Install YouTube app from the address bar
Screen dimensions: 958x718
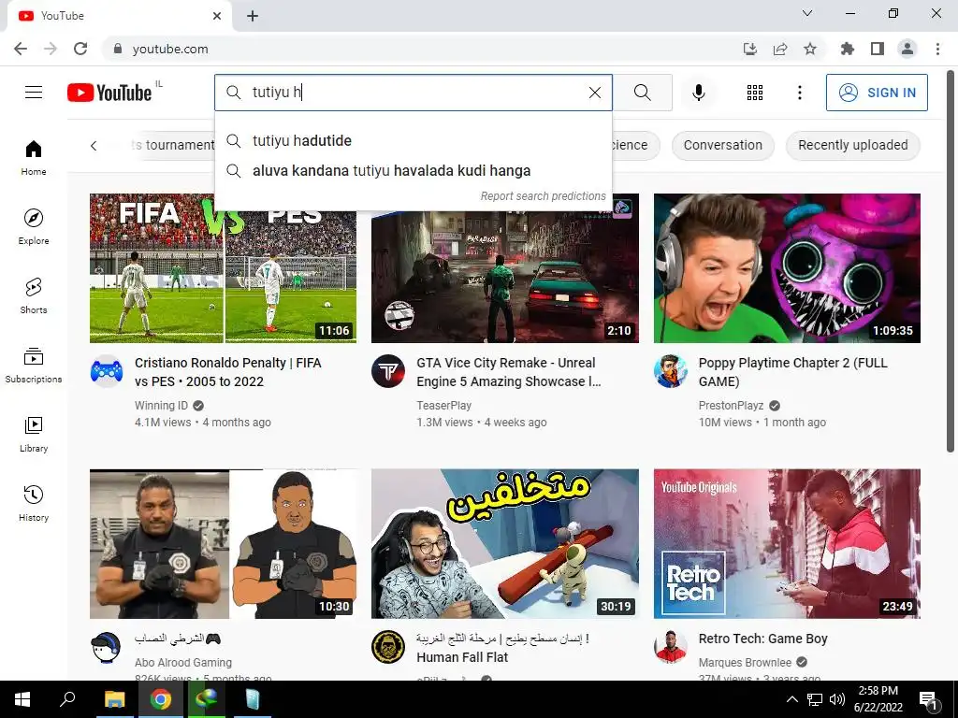click(x=750, y=49)
